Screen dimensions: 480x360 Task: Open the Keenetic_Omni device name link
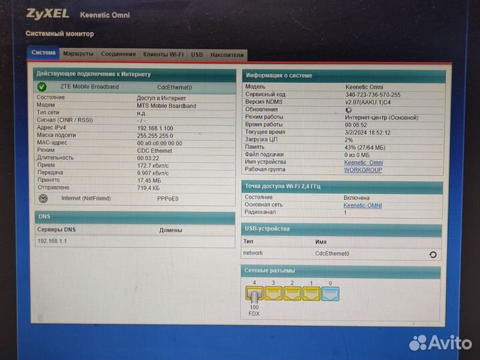[363, 162]
